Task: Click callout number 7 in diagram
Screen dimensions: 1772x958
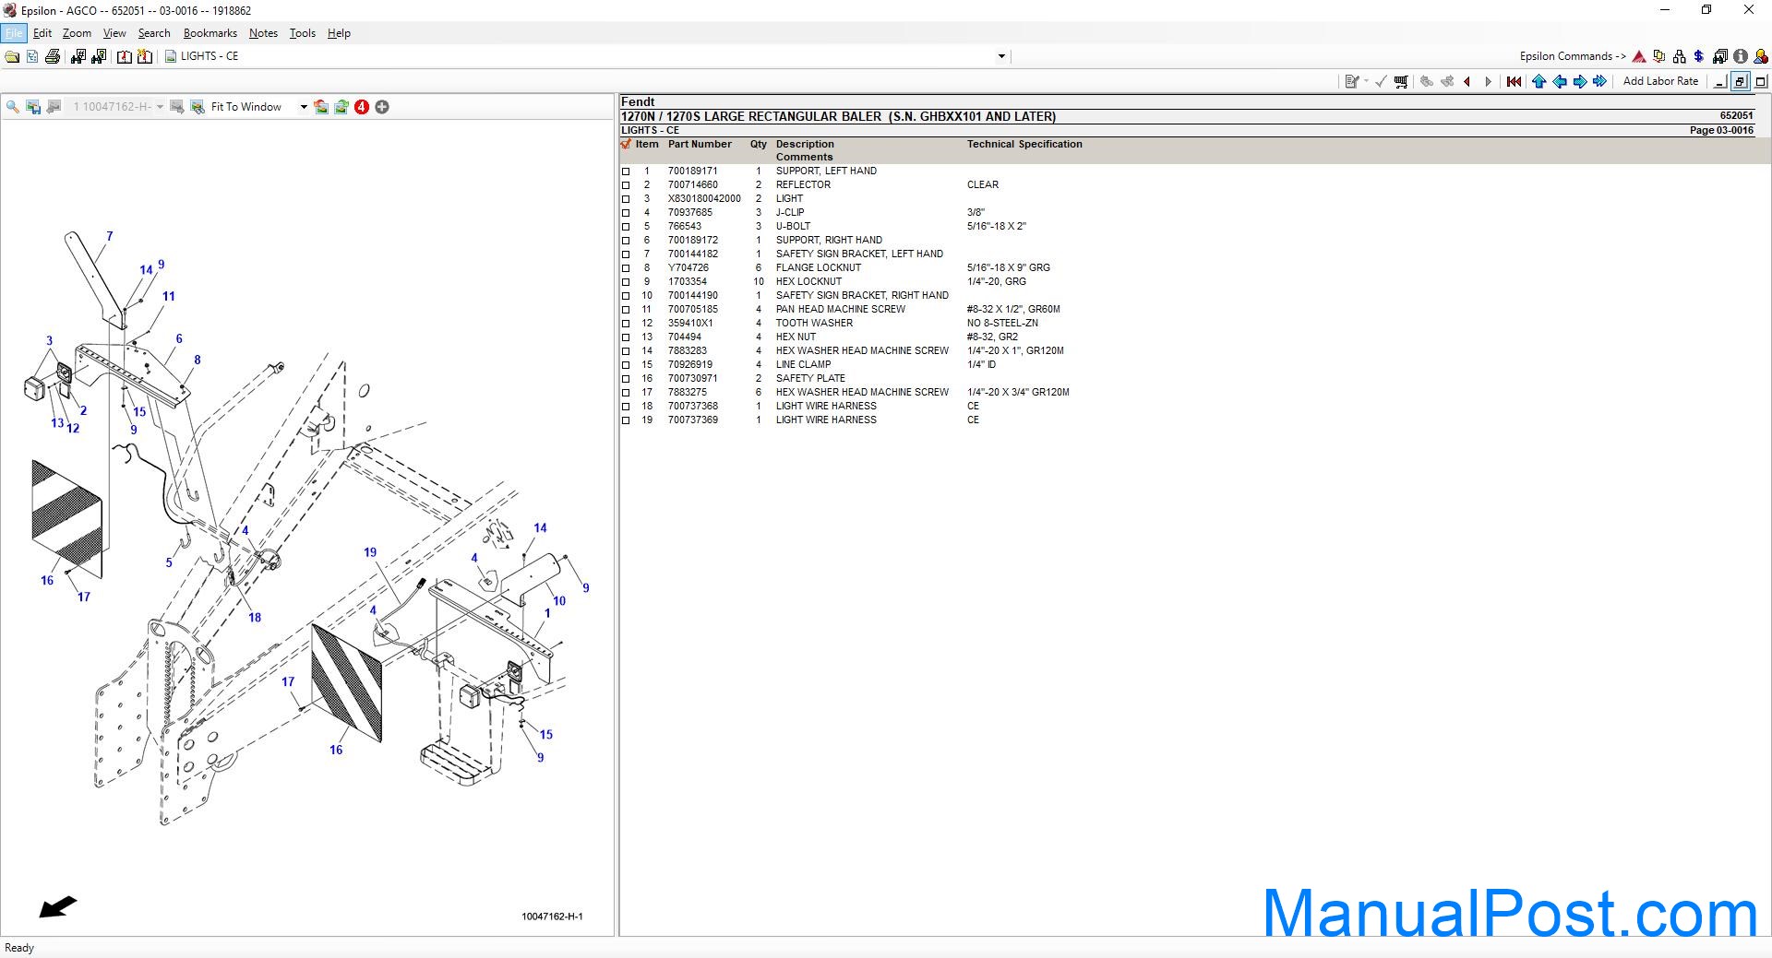Action: tap(110, 236)
